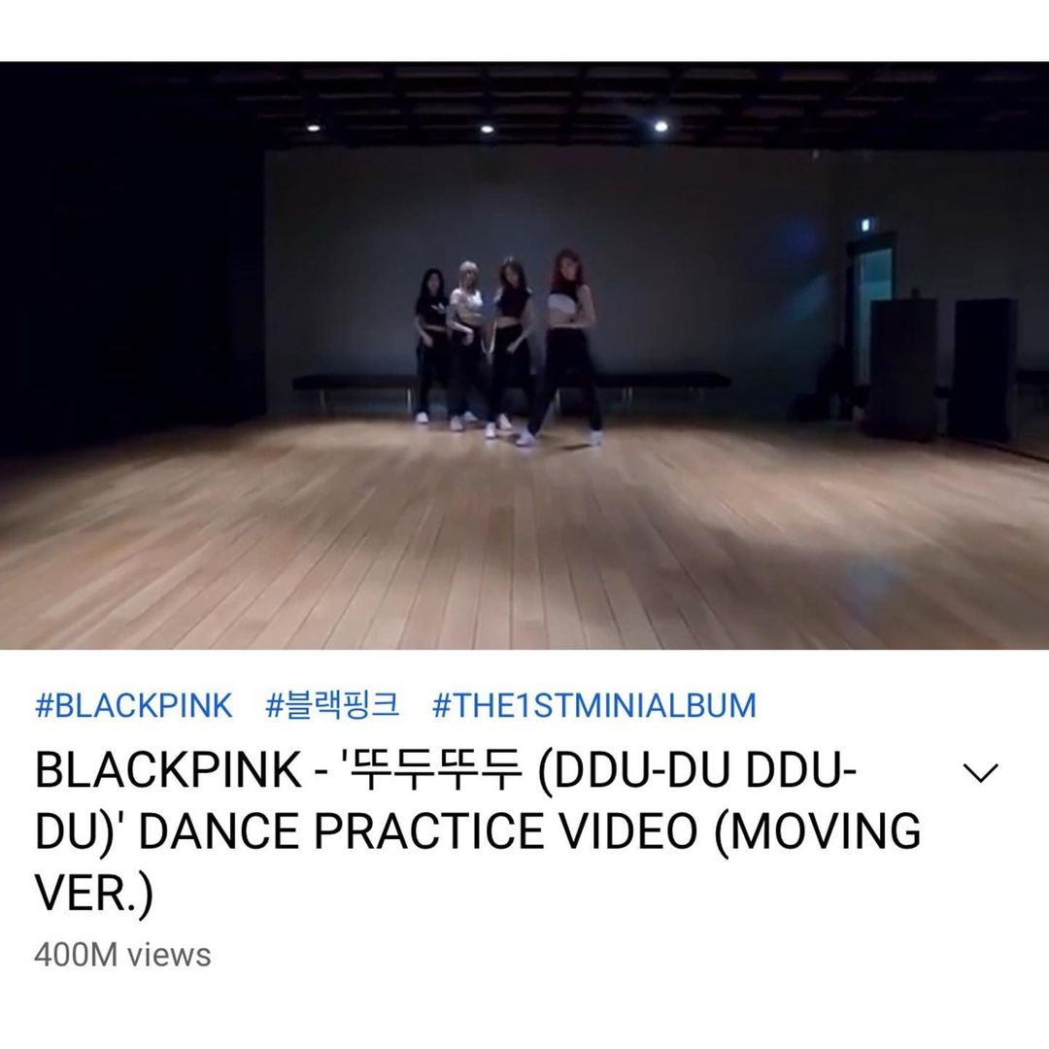Screen dimensions: 1049x1049
Task: Click the brightest ceiling spotlight on right
Action: (661, 126)
